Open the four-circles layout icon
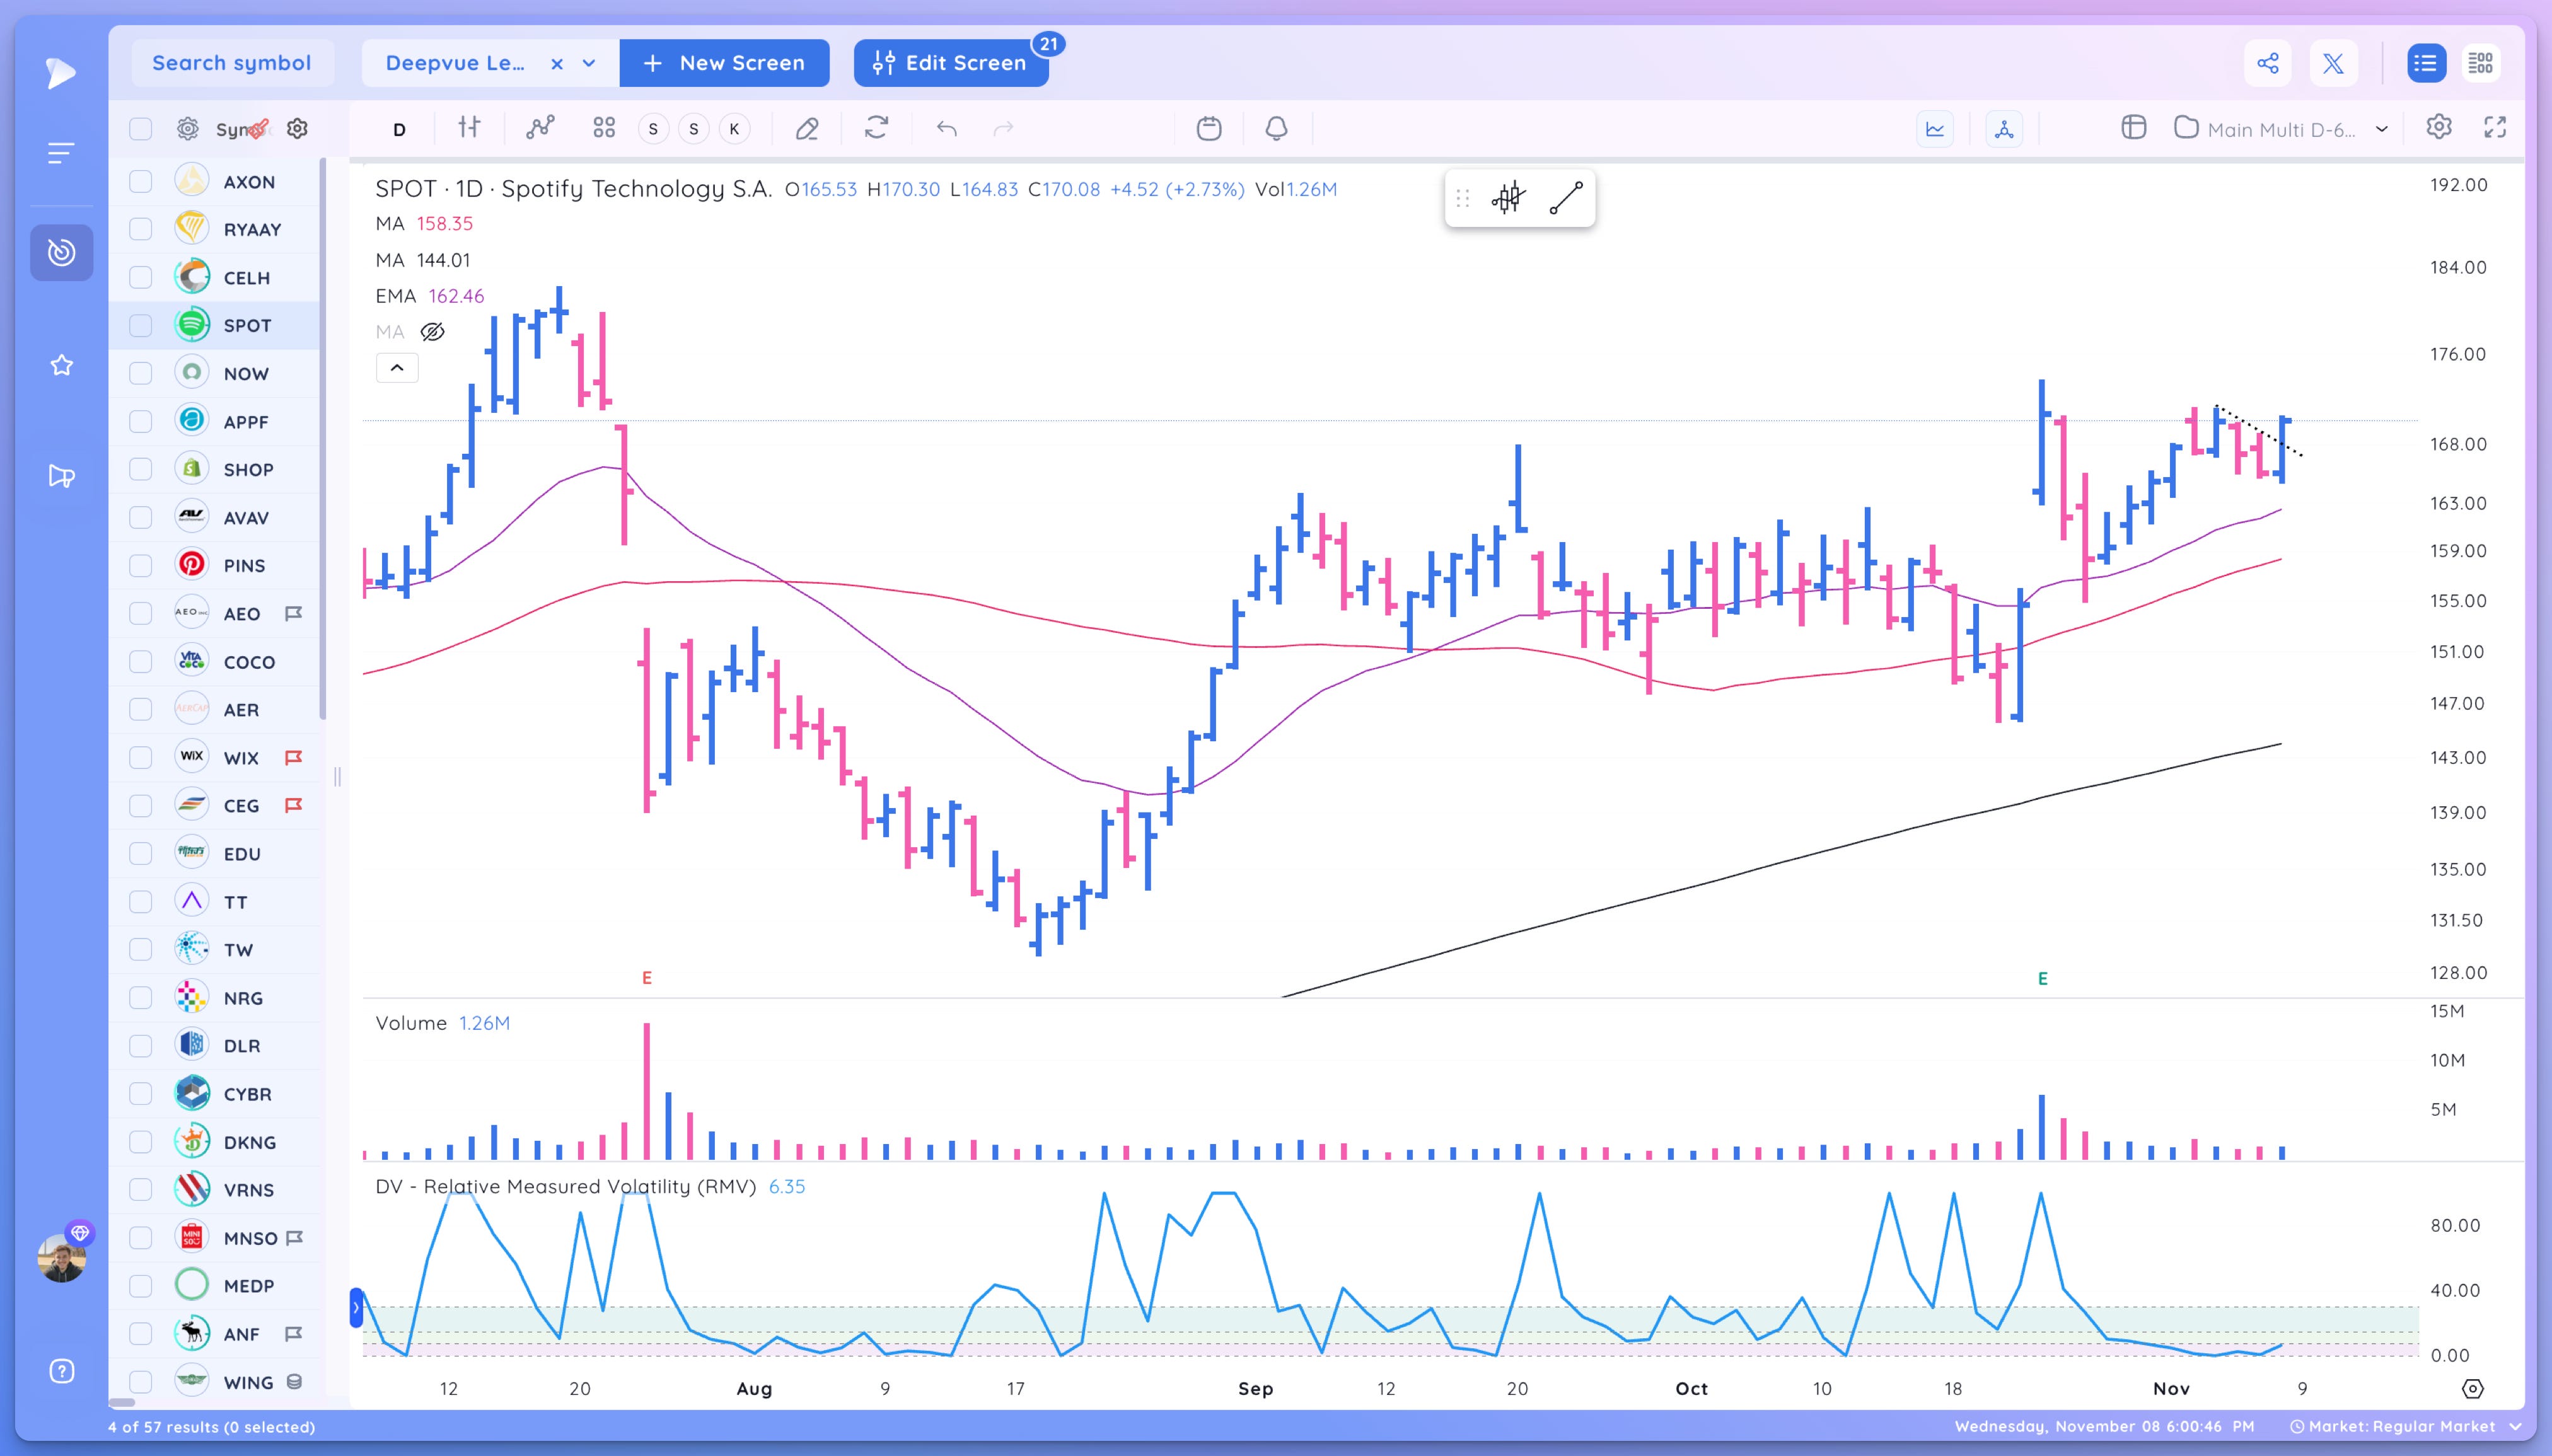Screen dimensions: 2552x1456 [x=604, y=128]
